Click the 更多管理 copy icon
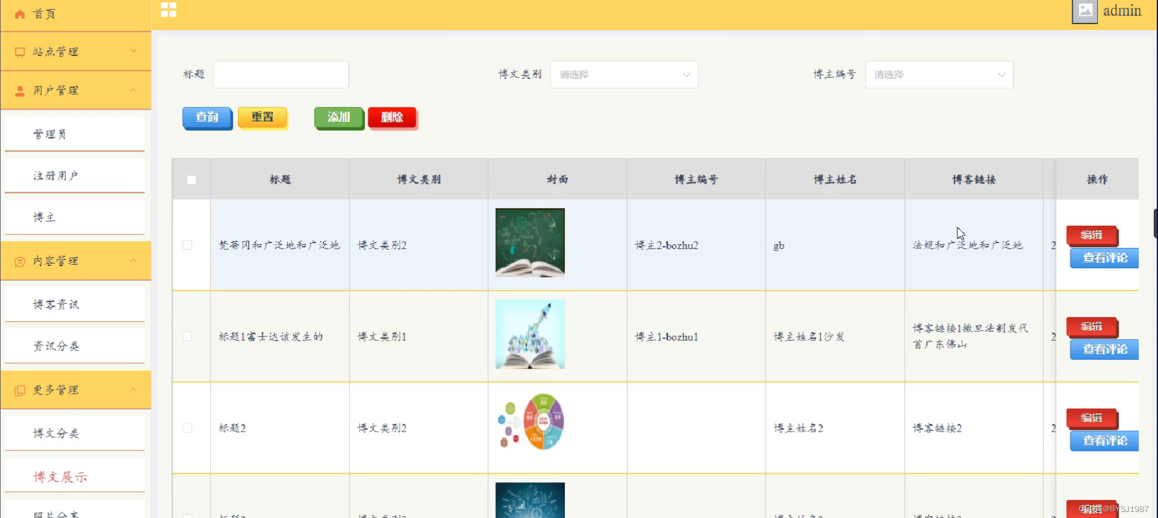1158x518 pixels. 20,391
